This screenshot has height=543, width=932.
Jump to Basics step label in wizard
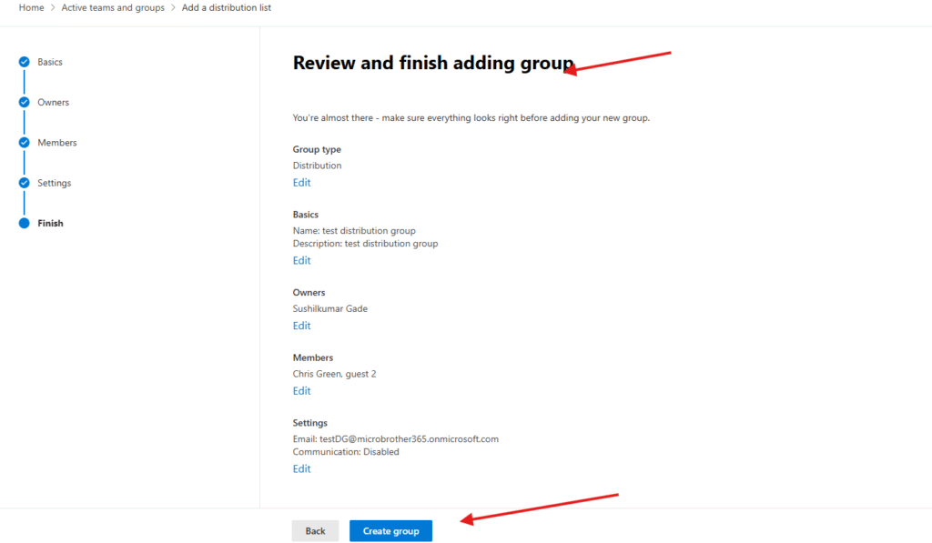tap(50, 62)
